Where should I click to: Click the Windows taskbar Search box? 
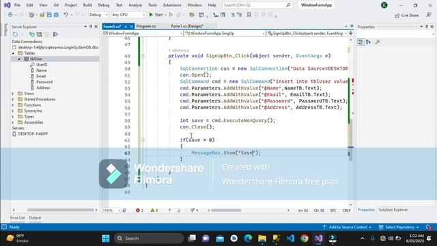tap(149, 238)
